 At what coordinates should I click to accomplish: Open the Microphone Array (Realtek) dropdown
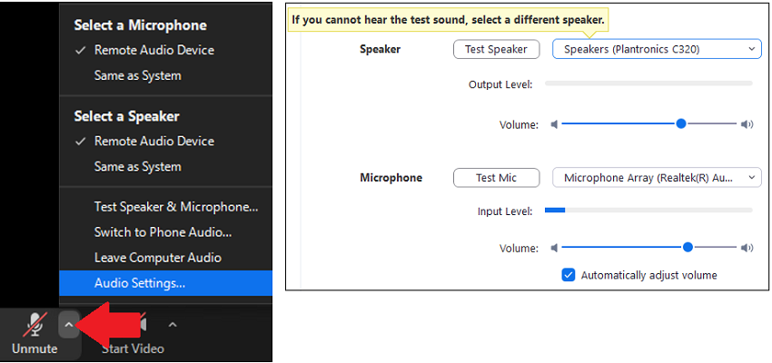point(657,178)
